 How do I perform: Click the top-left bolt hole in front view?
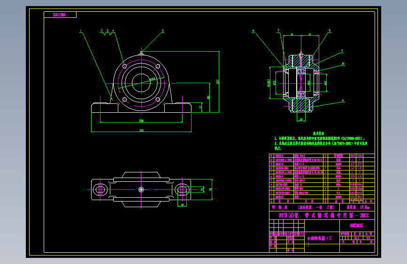pos(124,66)
